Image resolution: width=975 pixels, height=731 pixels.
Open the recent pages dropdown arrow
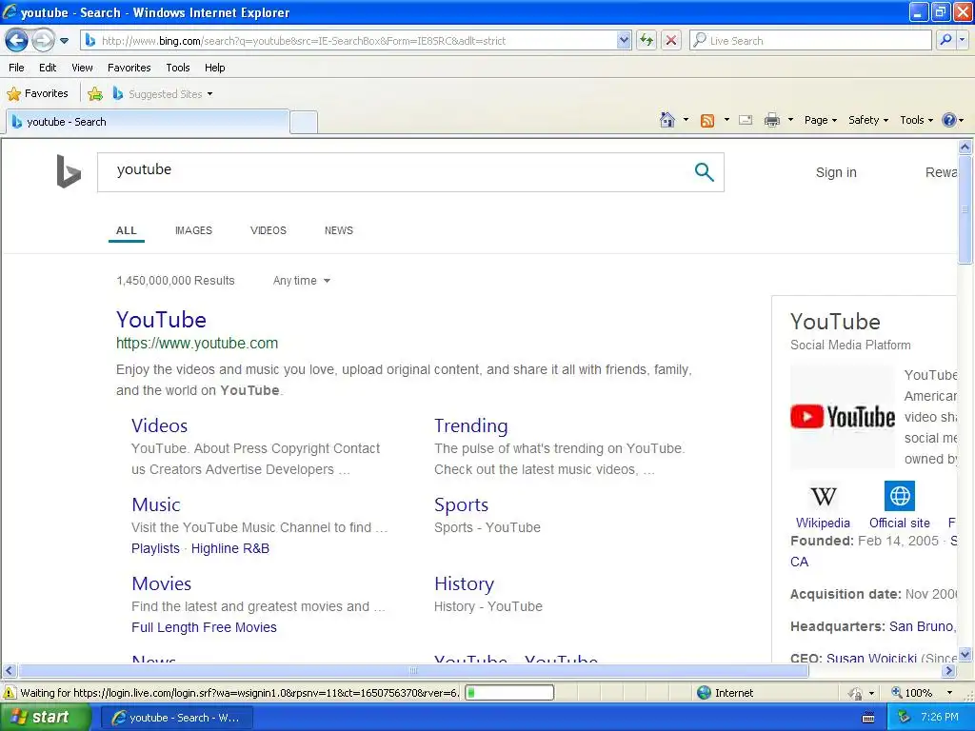pos(64,41)
